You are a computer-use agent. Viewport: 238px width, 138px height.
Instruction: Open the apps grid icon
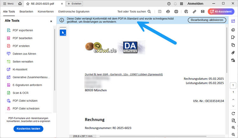[x=182, y=4]
